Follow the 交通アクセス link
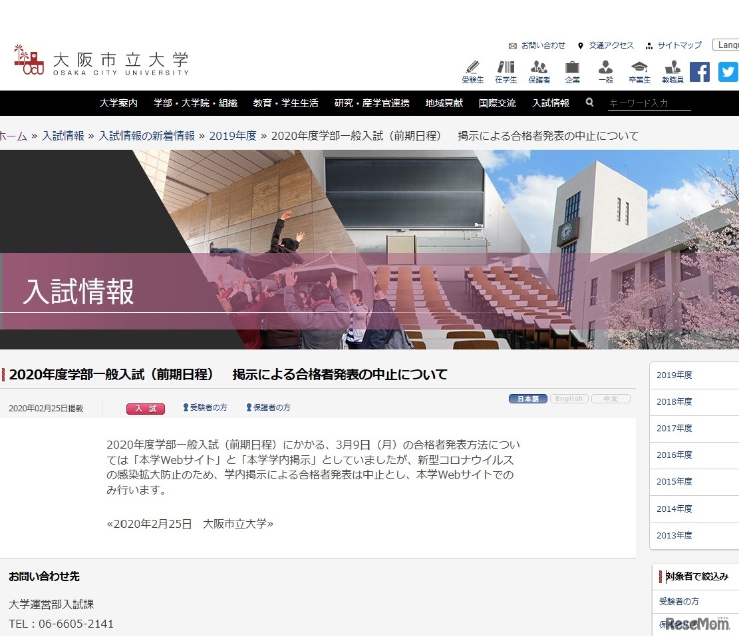This screenshot has height=639, width=739. (611, 45)
